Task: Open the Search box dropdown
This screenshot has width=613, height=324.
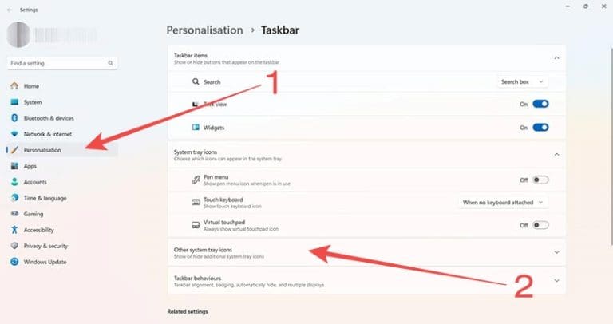Action: [523, 81]
